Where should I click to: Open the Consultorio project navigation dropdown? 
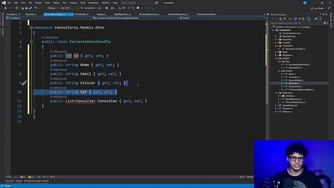pyautogui.click(x=49, y=18)
